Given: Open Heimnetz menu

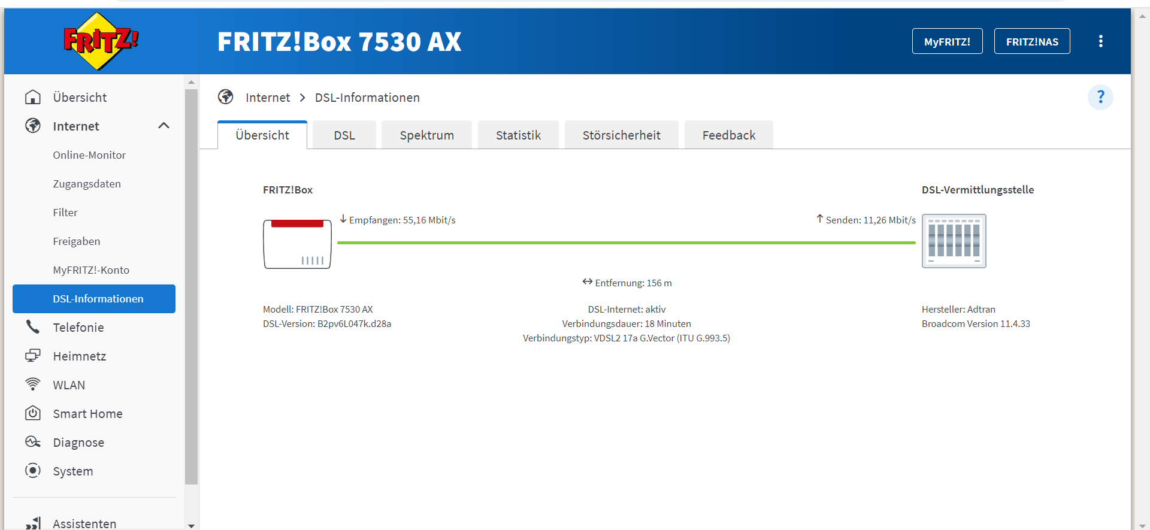Looking at the screenshot, I should pos(80,356).
